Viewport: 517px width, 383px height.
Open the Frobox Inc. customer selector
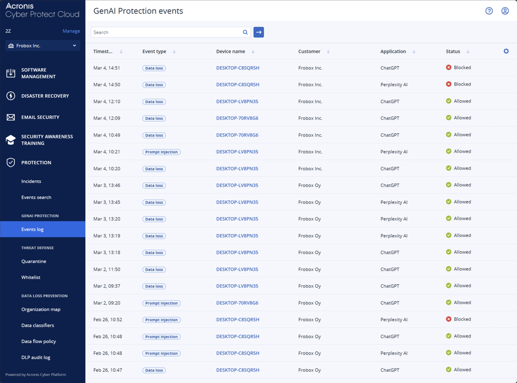click(x=42, y=46)
